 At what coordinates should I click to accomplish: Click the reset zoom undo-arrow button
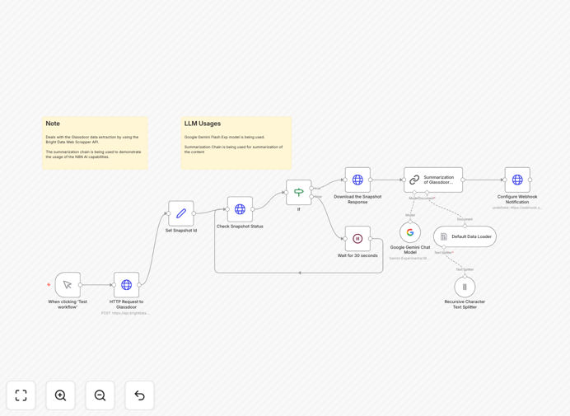coord(139,395)
